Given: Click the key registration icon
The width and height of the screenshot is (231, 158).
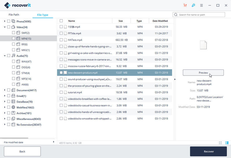Looking at the screenshot, I should click(x=193, y=5).
